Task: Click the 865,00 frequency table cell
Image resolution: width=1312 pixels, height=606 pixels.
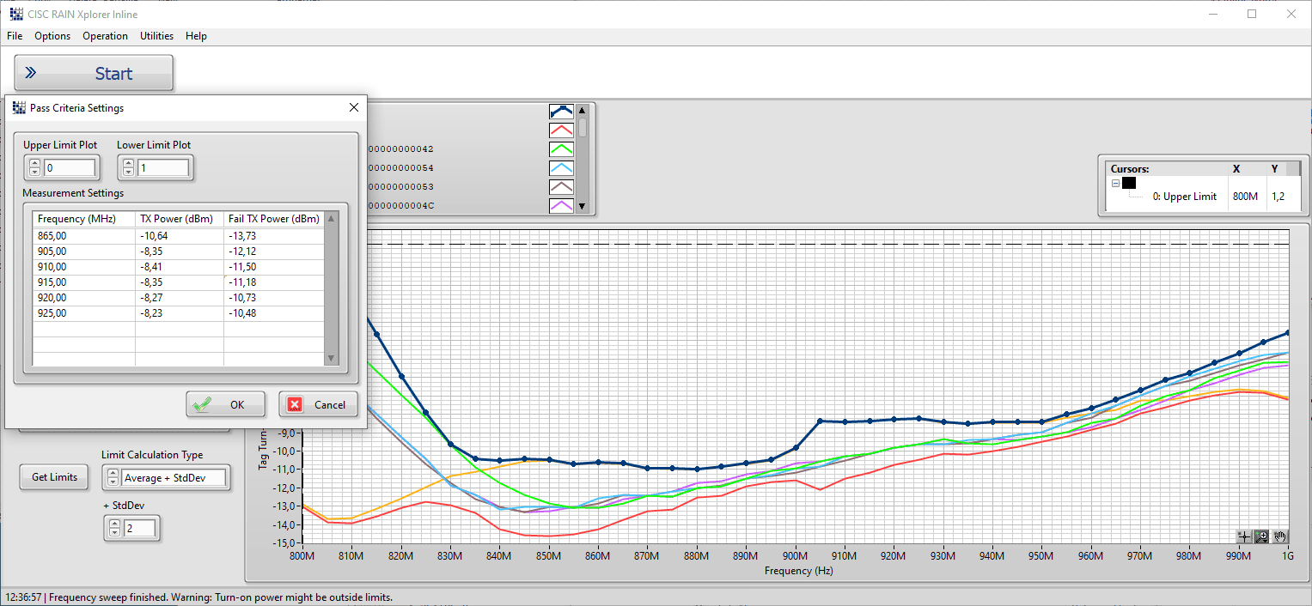Action: pos(83,236)
